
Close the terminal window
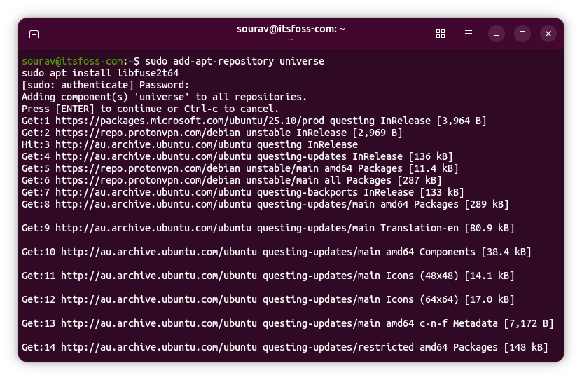548,34
